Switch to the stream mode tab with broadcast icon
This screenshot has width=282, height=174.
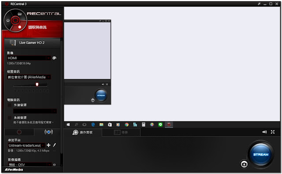pos(48,132)
